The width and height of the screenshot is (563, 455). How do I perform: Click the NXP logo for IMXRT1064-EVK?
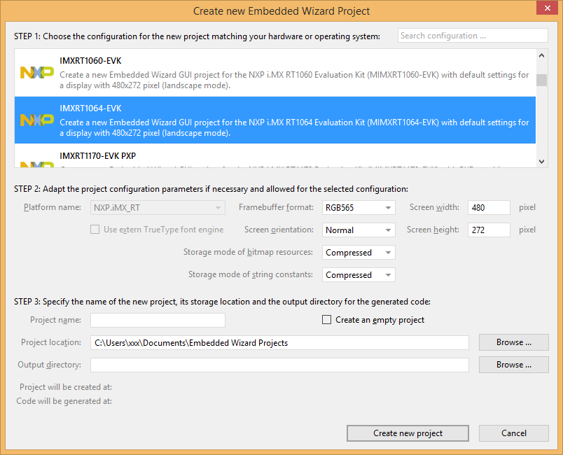click(36, 120)
